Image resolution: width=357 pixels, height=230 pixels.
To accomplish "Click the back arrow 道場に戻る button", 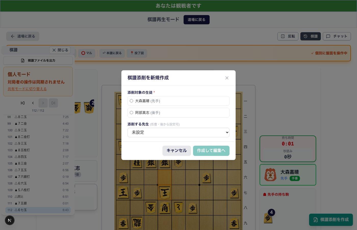I will pyautogui.click(x=23, y=36).
